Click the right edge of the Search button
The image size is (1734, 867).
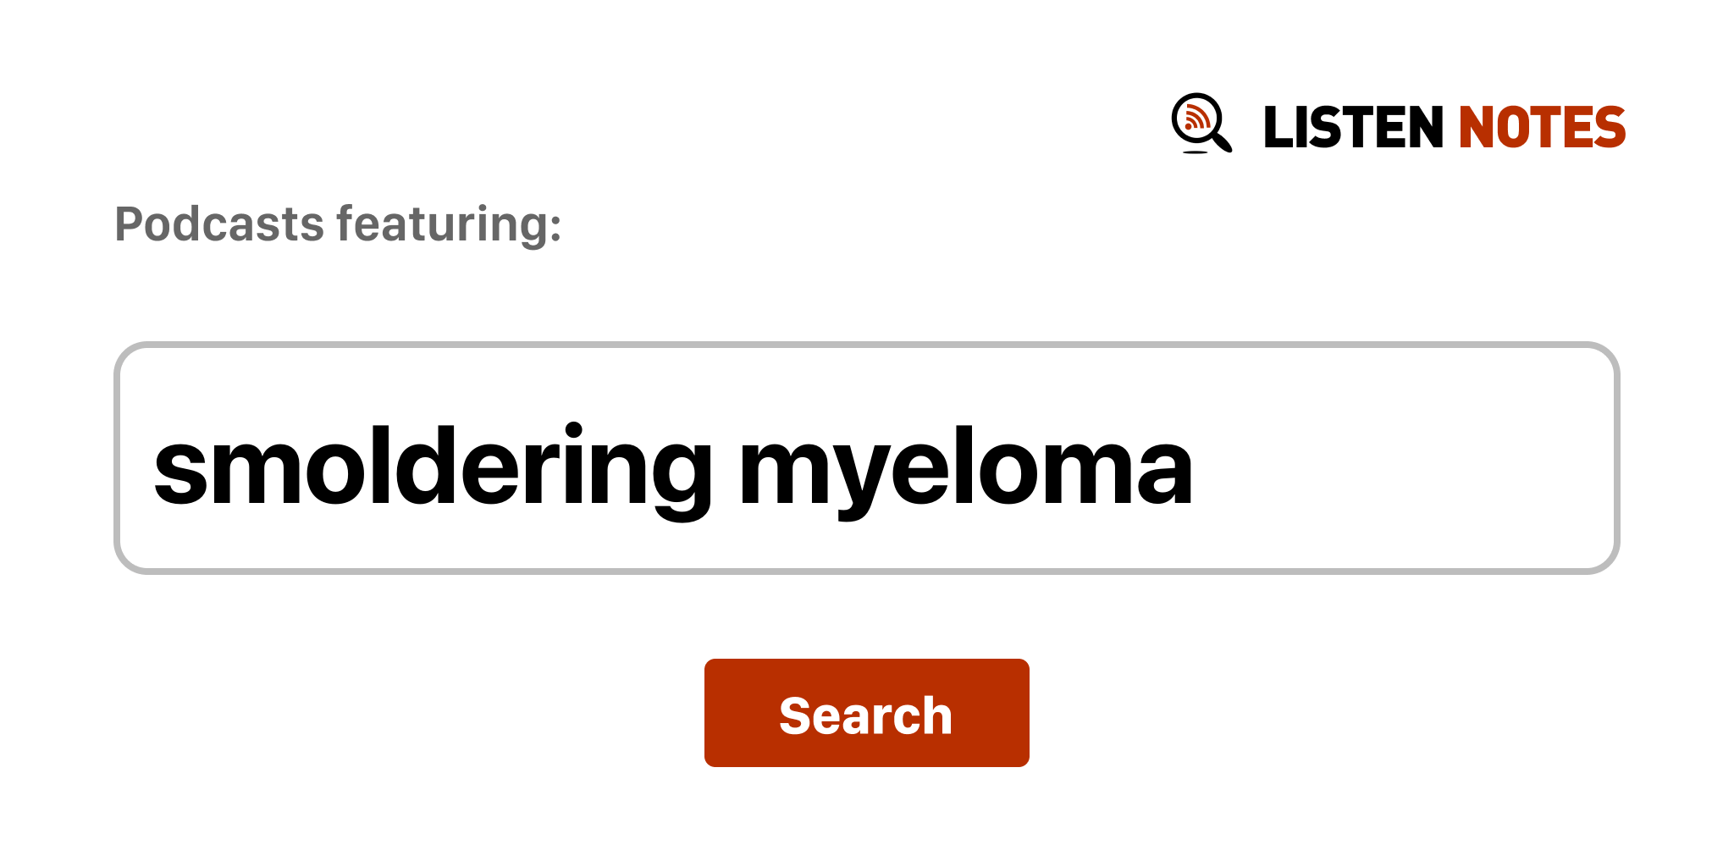coord(1021,713)
